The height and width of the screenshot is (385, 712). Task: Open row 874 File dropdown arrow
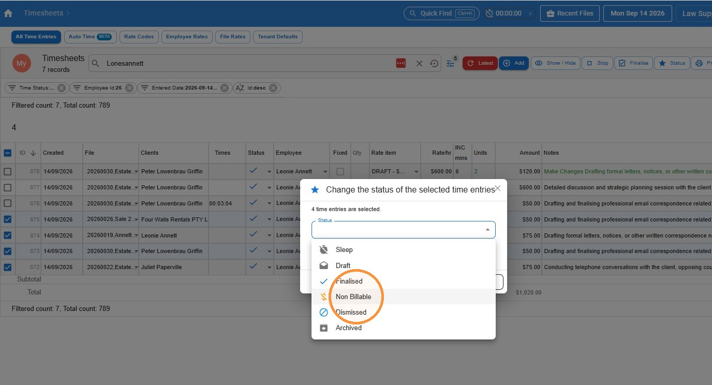point(136,236)
